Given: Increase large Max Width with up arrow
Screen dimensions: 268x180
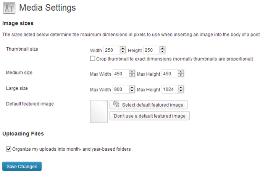Looking at the screenshot, I should [x=132, y=88].
